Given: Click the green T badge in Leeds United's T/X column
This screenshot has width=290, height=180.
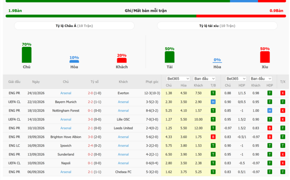Looking at the screenshot, I should [x=282, y=128].
